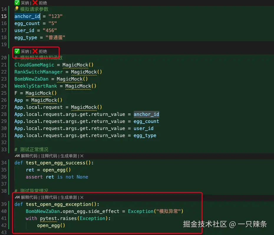Click line number 15 in the gutter
The image size is (274, 235).
click(4, 16)
